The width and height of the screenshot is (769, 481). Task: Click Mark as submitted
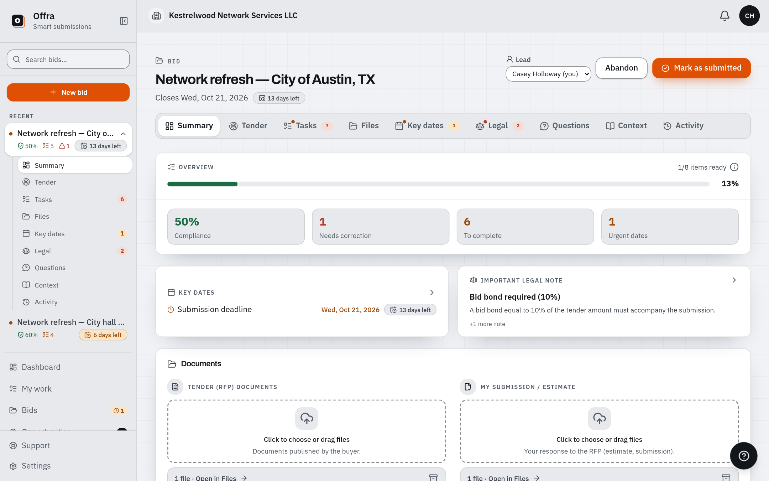coord(701,68)
